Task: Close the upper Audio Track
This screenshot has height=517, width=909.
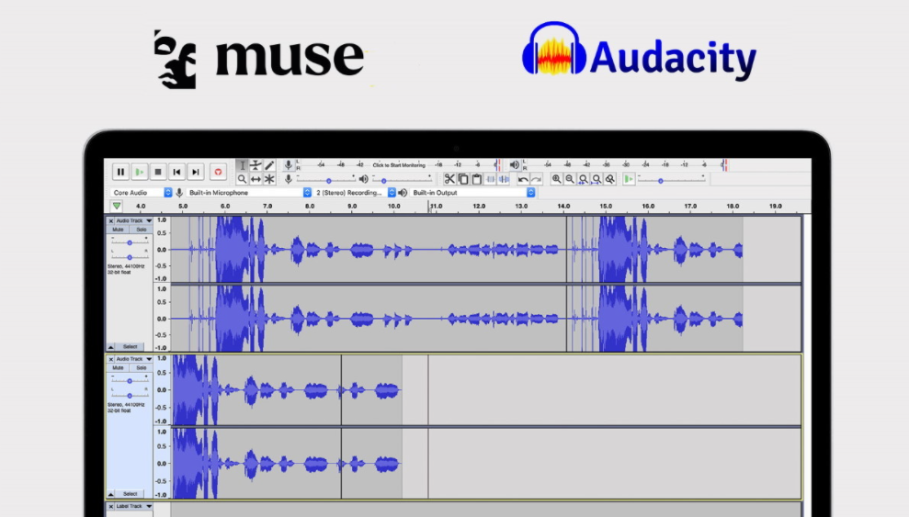Action: tap(110, 220)
